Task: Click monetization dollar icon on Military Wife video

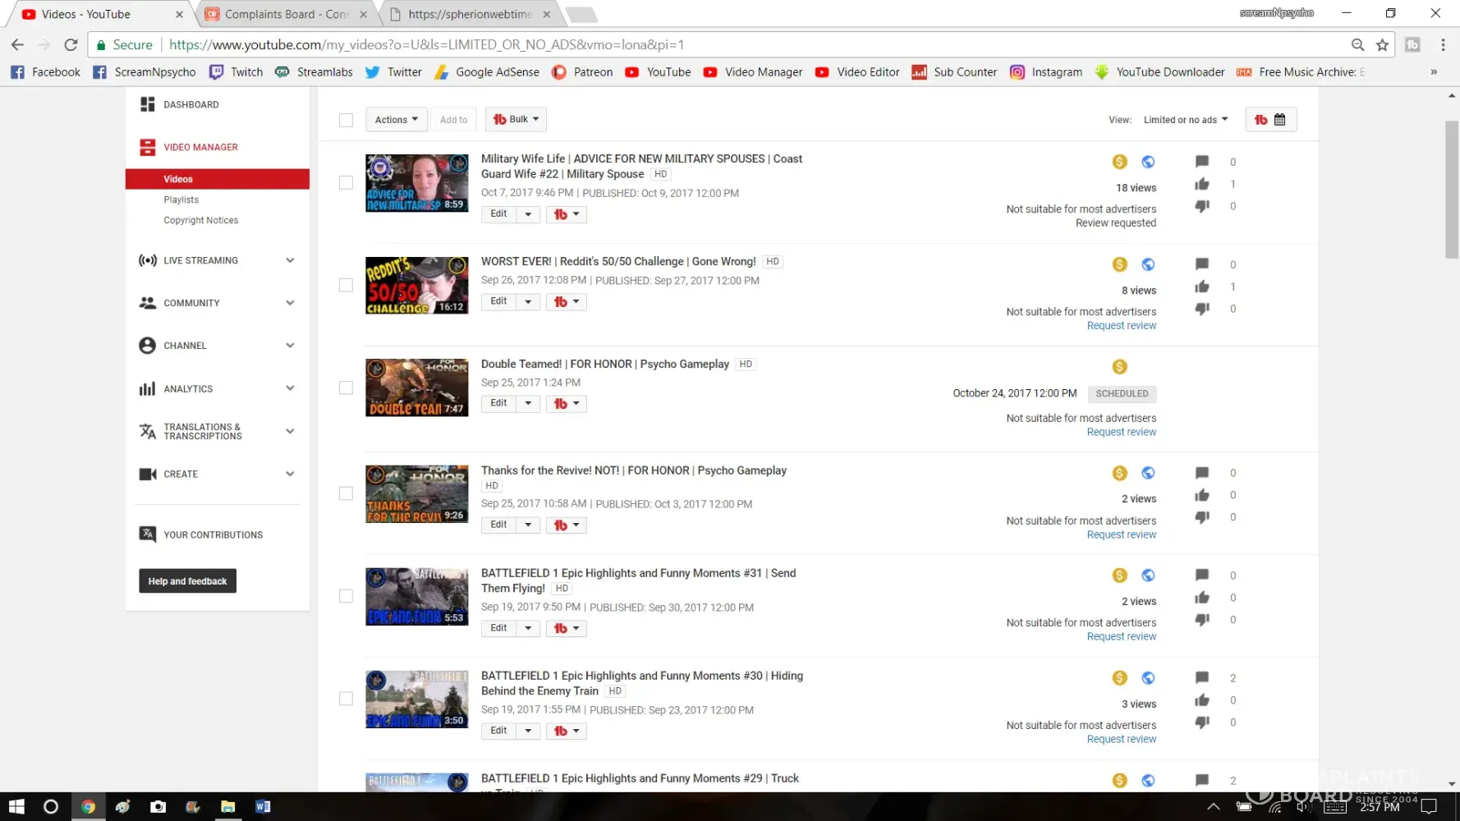Action: point(1119,162)
